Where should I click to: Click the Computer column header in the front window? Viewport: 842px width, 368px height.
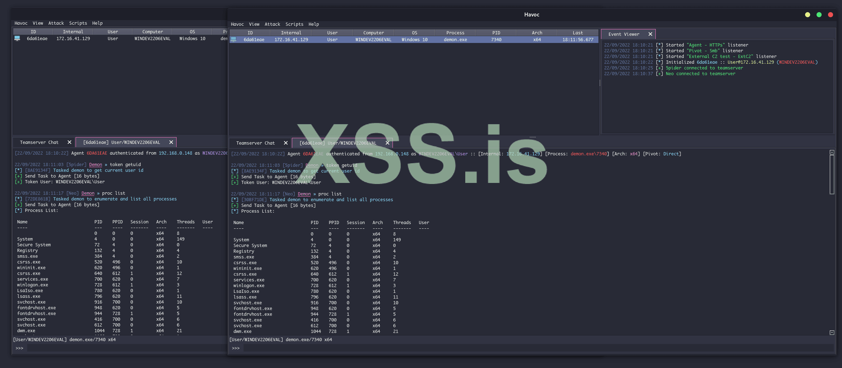(373, 33)
